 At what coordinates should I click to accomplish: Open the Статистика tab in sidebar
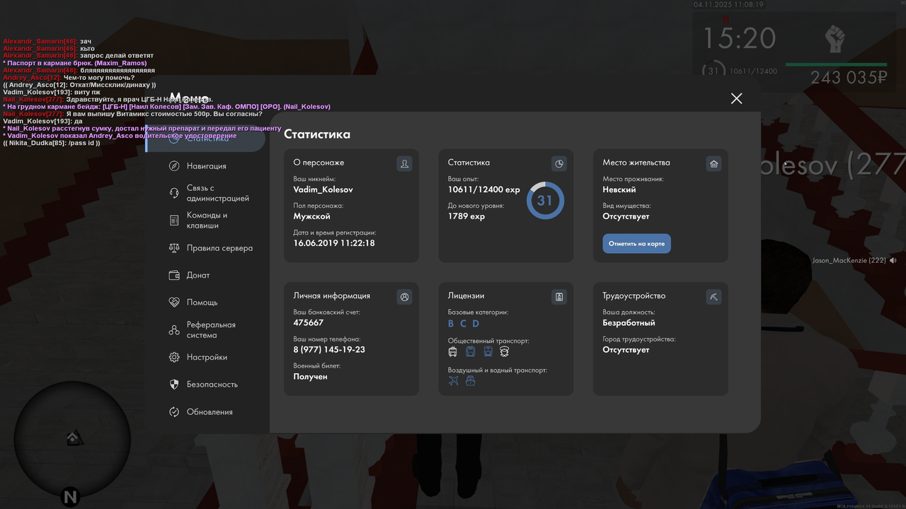(206, 138)
